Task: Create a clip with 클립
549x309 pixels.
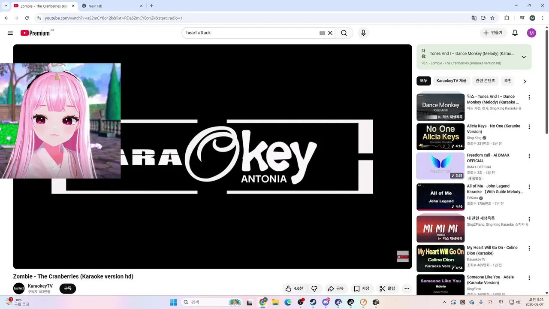Action: (387, 288)
